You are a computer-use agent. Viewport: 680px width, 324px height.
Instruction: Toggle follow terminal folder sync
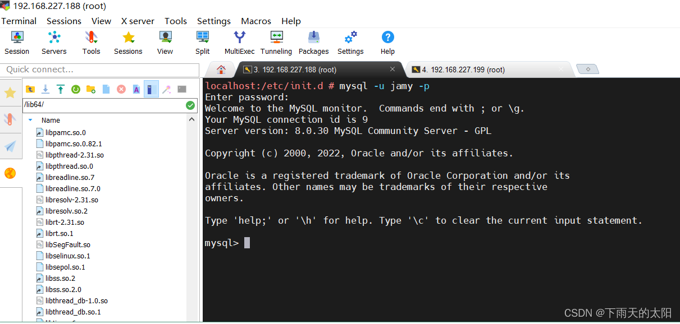pyautogui.click(x=151, y=89)
